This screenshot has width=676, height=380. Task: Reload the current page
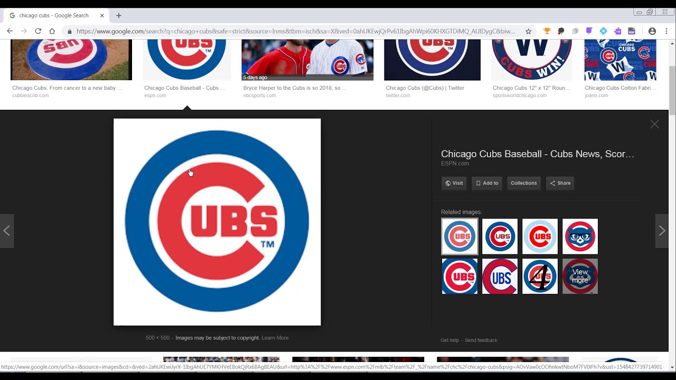tap(38, 31)
